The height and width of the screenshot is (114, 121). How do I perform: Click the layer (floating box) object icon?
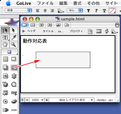[x=5, y=67]
